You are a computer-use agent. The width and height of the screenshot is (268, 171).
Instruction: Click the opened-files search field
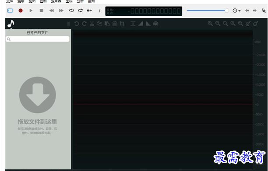[37, 39]
